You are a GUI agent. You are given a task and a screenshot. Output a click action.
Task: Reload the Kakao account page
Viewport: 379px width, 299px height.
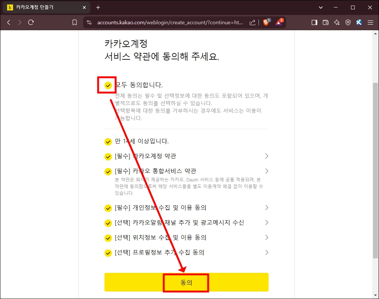[31, 22]
